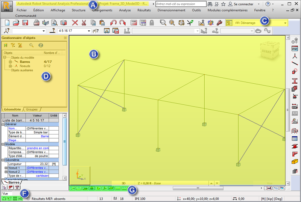Open the node selection dropdown arrow
The height and width of the screenshot is (202, 301).
(44, 31)
